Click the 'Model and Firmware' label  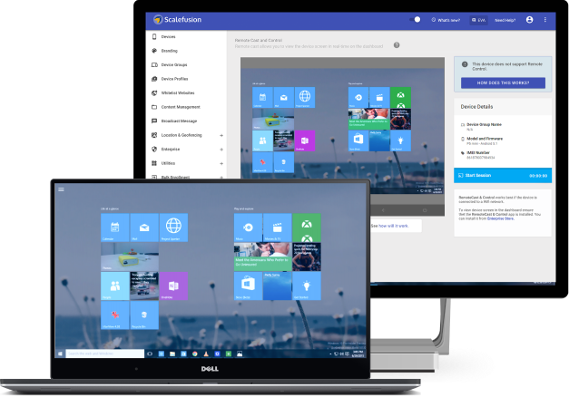485,139
